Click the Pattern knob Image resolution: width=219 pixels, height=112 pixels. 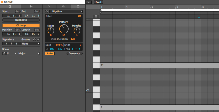click(x=64, y=28)
